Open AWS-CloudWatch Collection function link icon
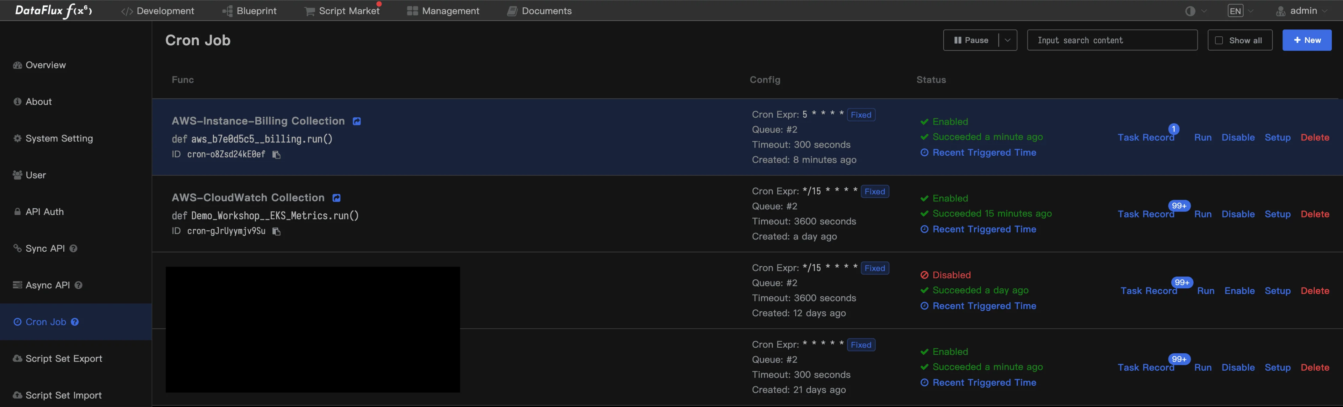The height and width of the screenshot is (407, 1343). coord(336,198)
